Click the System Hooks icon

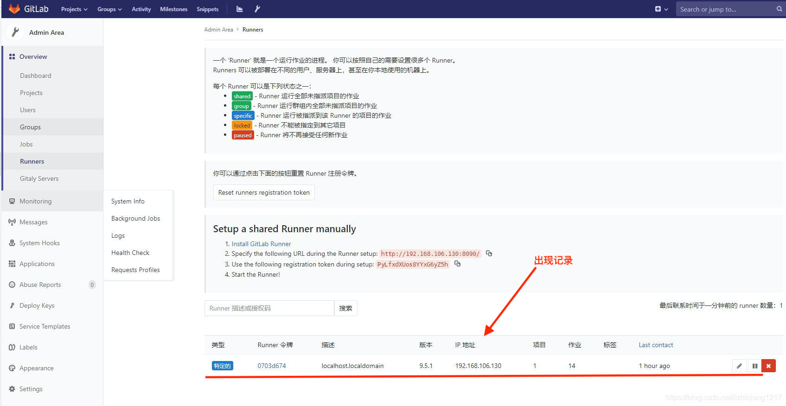(x=12, y=243)
